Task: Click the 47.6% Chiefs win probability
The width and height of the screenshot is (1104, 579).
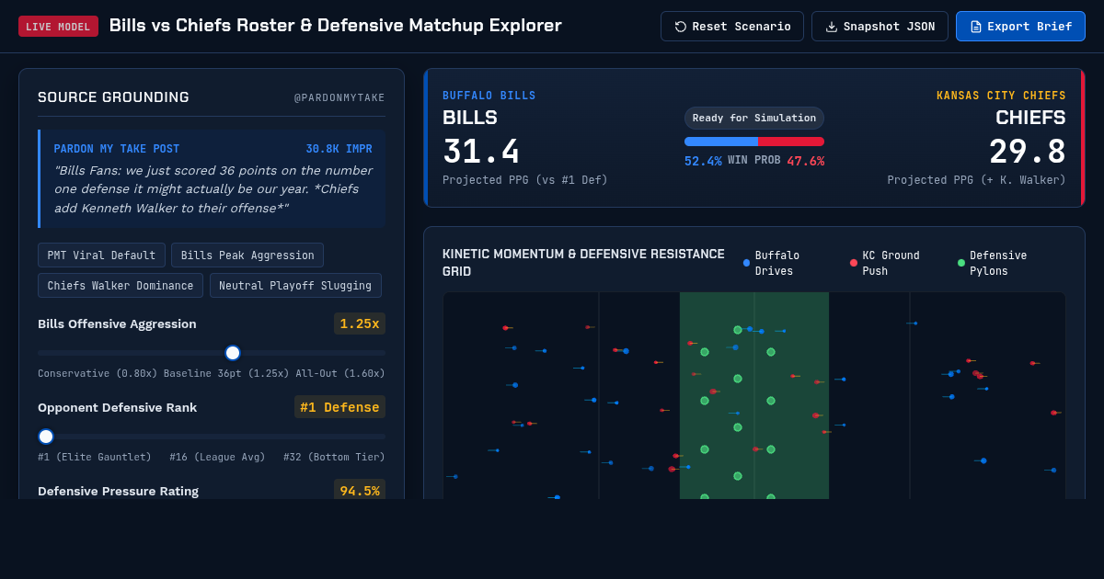Action: coord(806,161)
